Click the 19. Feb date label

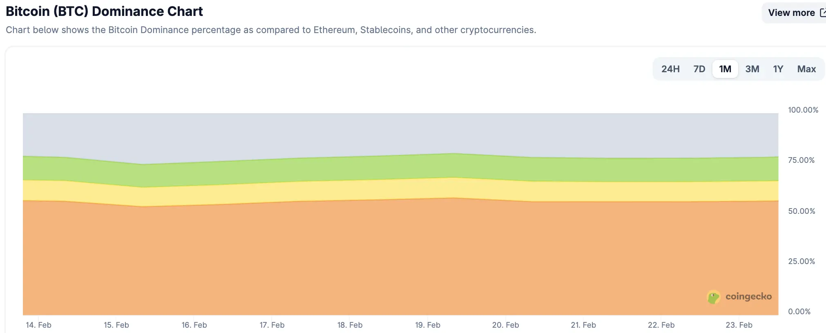428,325
